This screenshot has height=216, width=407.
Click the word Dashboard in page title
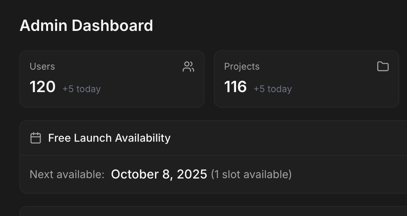[112, 26]
